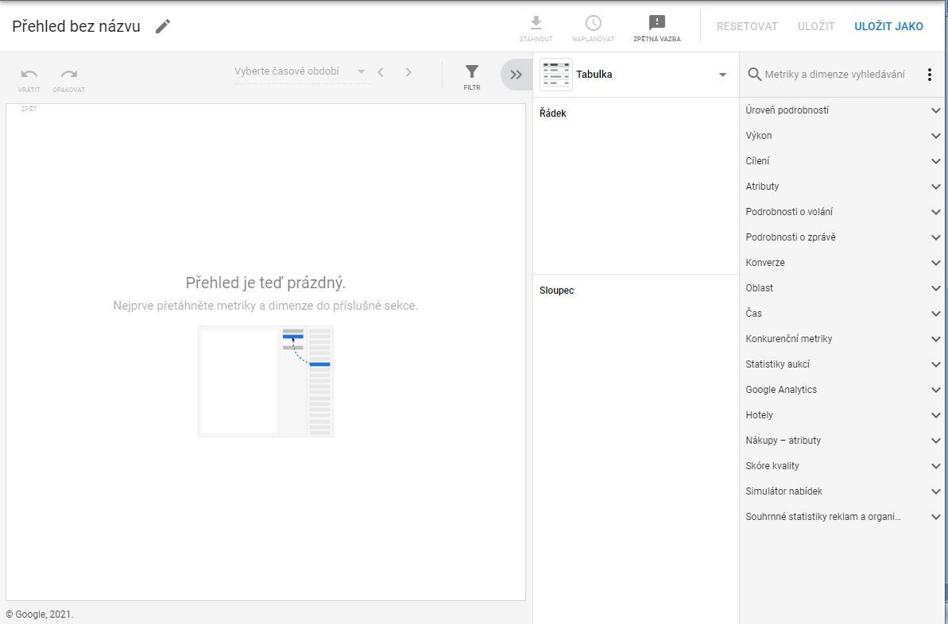
Task: Click the pencil icon to rename report
Action: click(163, 26)
